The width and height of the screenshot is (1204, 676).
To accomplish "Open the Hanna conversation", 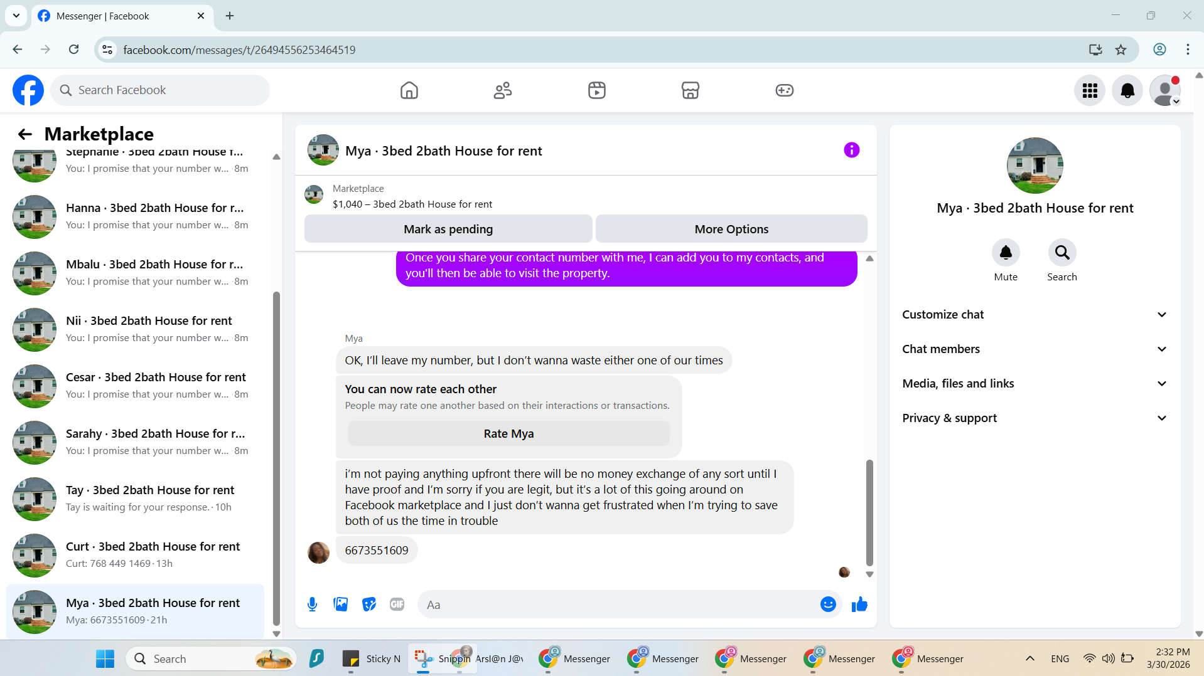I will click(x=135, y=217).
